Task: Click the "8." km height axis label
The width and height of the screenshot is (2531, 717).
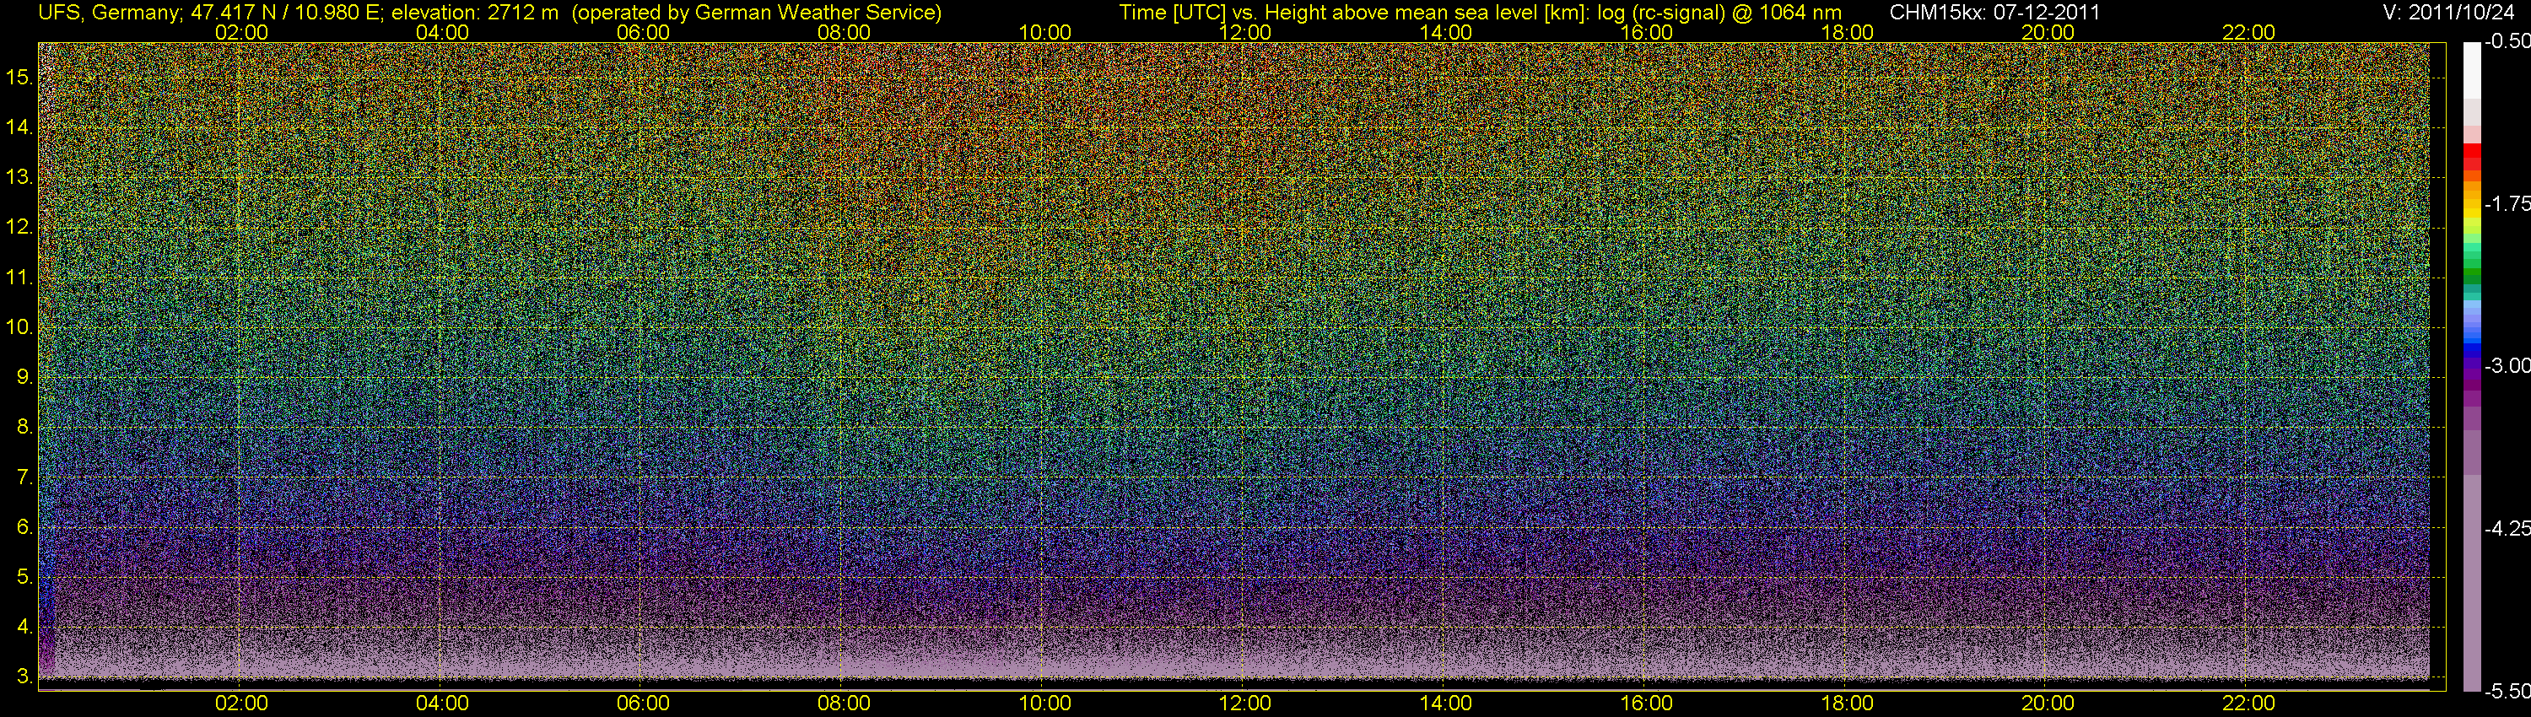Action: click(24, 428)
